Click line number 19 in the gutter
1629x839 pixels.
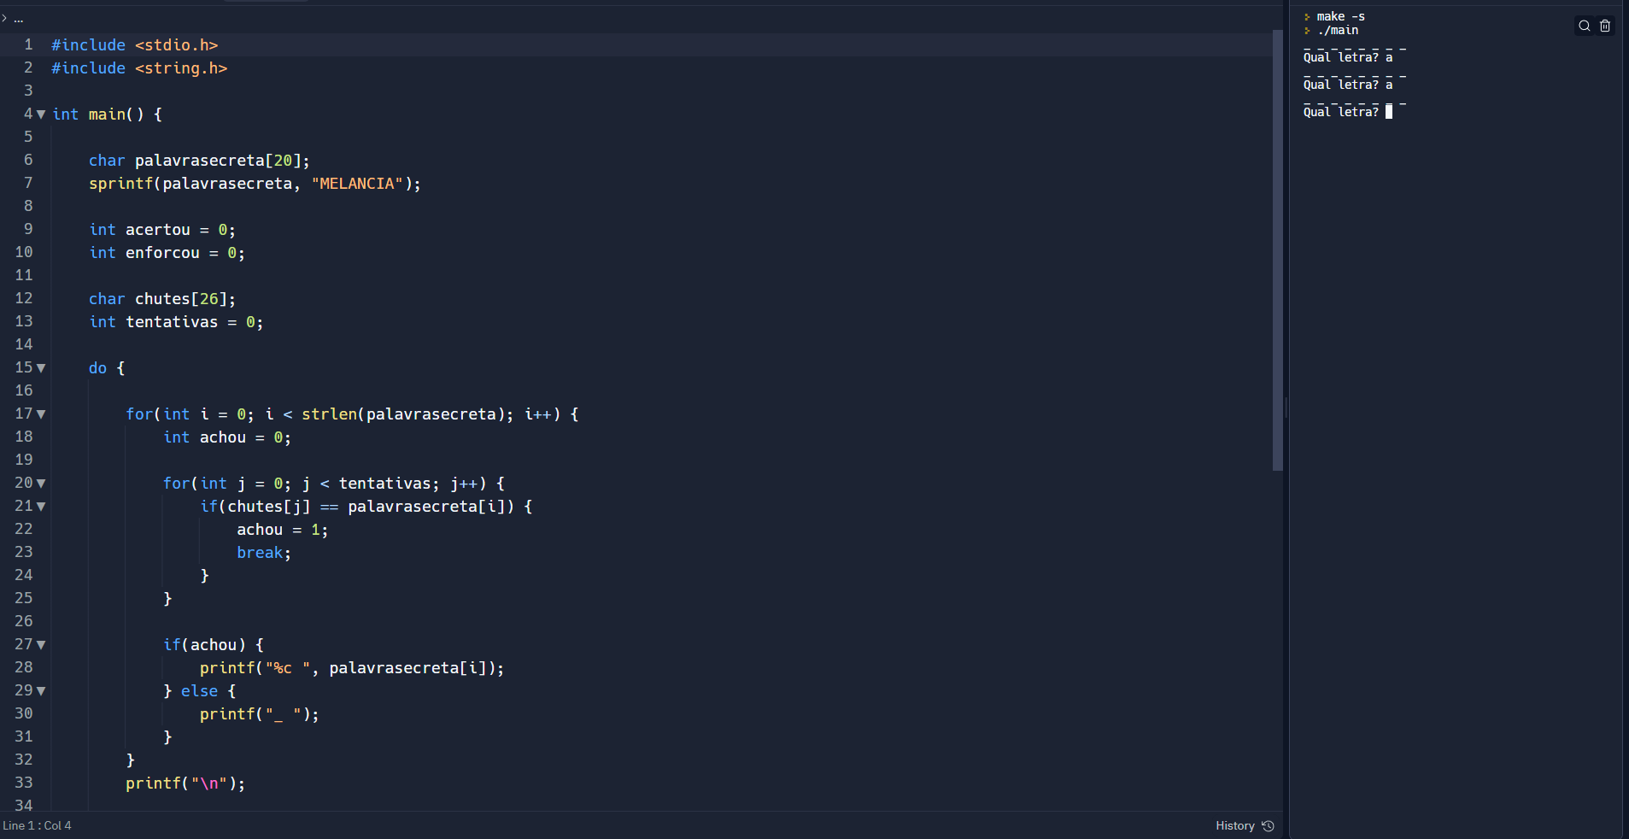24,460
